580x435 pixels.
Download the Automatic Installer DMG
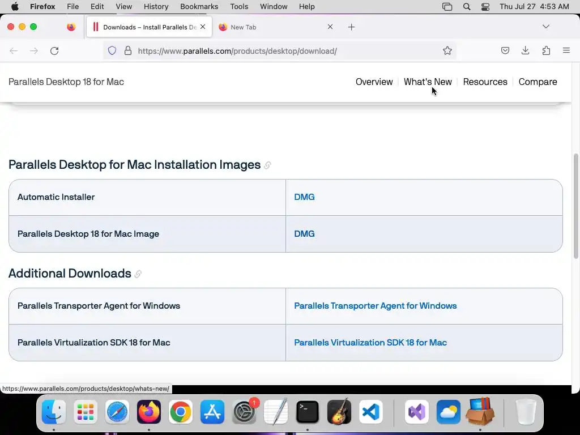(x=304, y=197)
